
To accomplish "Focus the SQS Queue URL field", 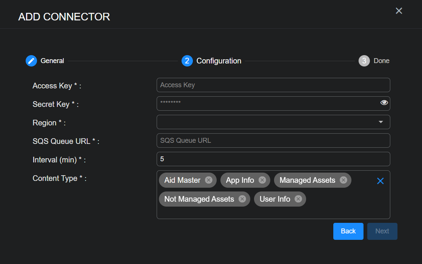I will 273,140.
